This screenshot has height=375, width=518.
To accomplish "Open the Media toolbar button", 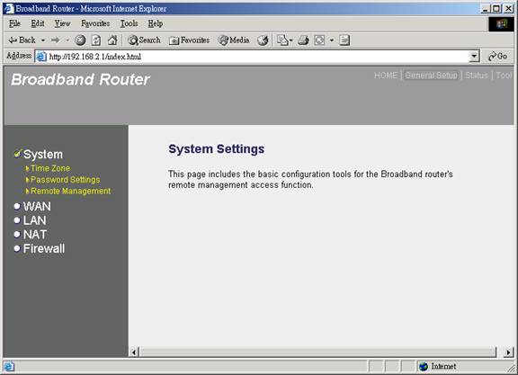I will pos(234,40).
